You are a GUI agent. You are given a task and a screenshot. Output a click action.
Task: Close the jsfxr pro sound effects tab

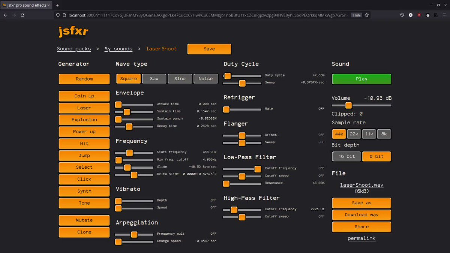tap(48, 5)
